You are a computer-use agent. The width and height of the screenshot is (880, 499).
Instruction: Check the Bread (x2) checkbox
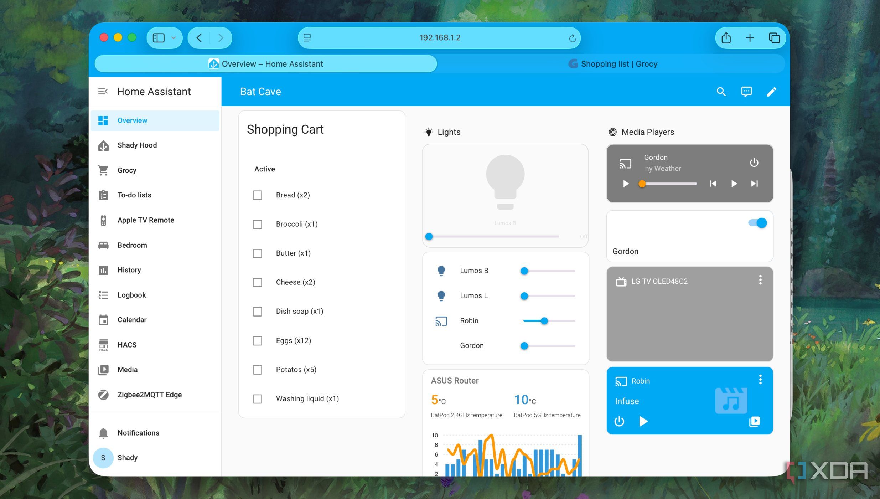tap(257, 195)
